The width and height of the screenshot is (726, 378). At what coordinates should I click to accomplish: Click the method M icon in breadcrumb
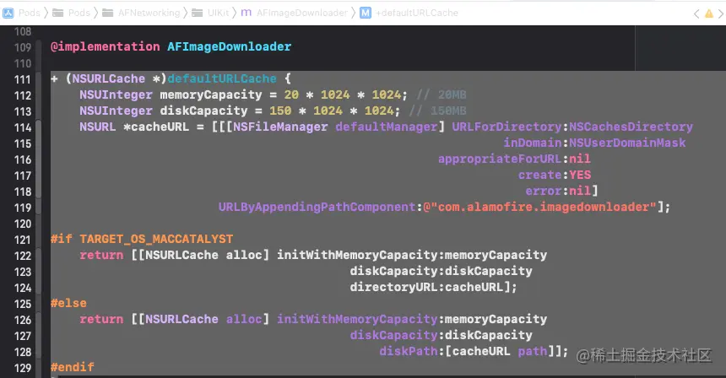click(366, 13)
